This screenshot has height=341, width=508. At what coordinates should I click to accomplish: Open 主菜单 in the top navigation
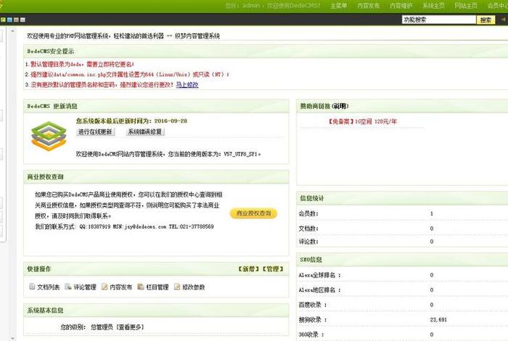(x=339, y=6)
